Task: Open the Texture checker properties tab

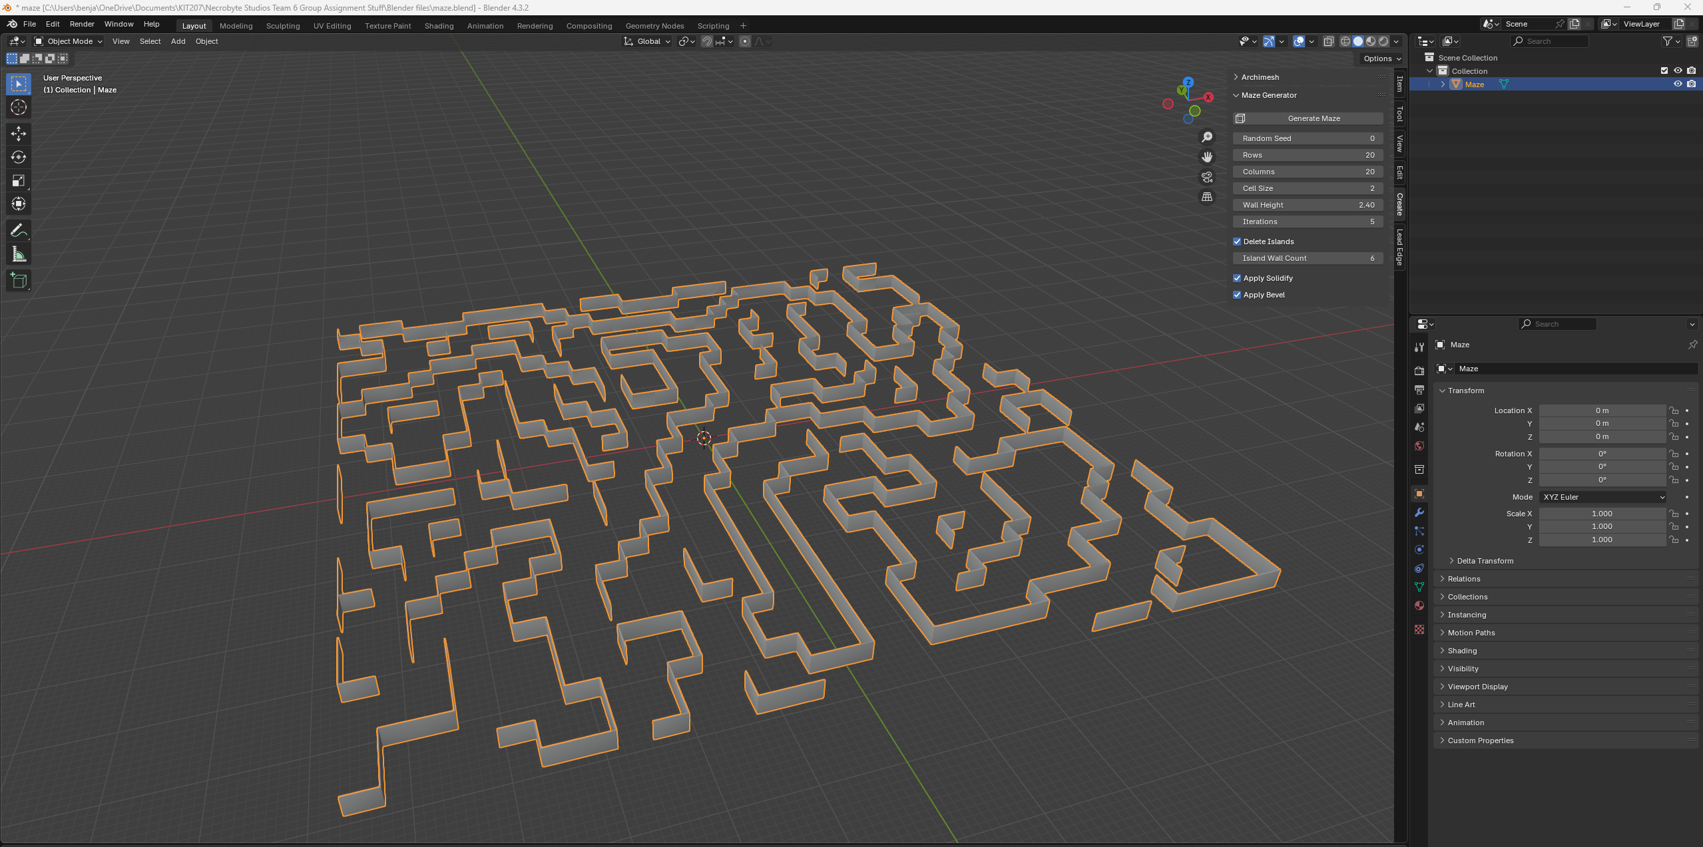Action: tap(1419, 629)
